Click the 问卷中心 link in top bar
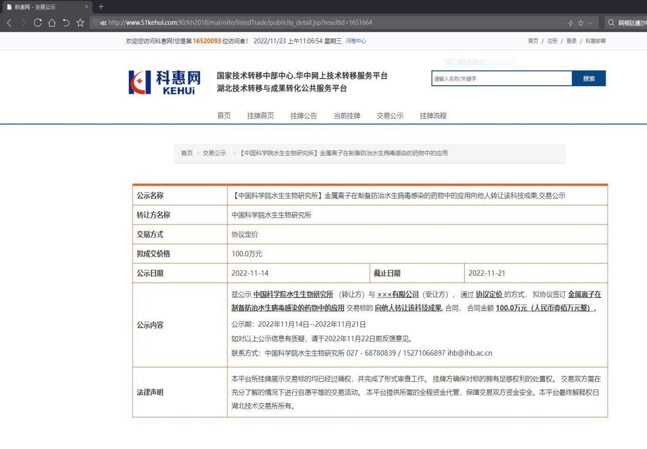 [356, 41]
